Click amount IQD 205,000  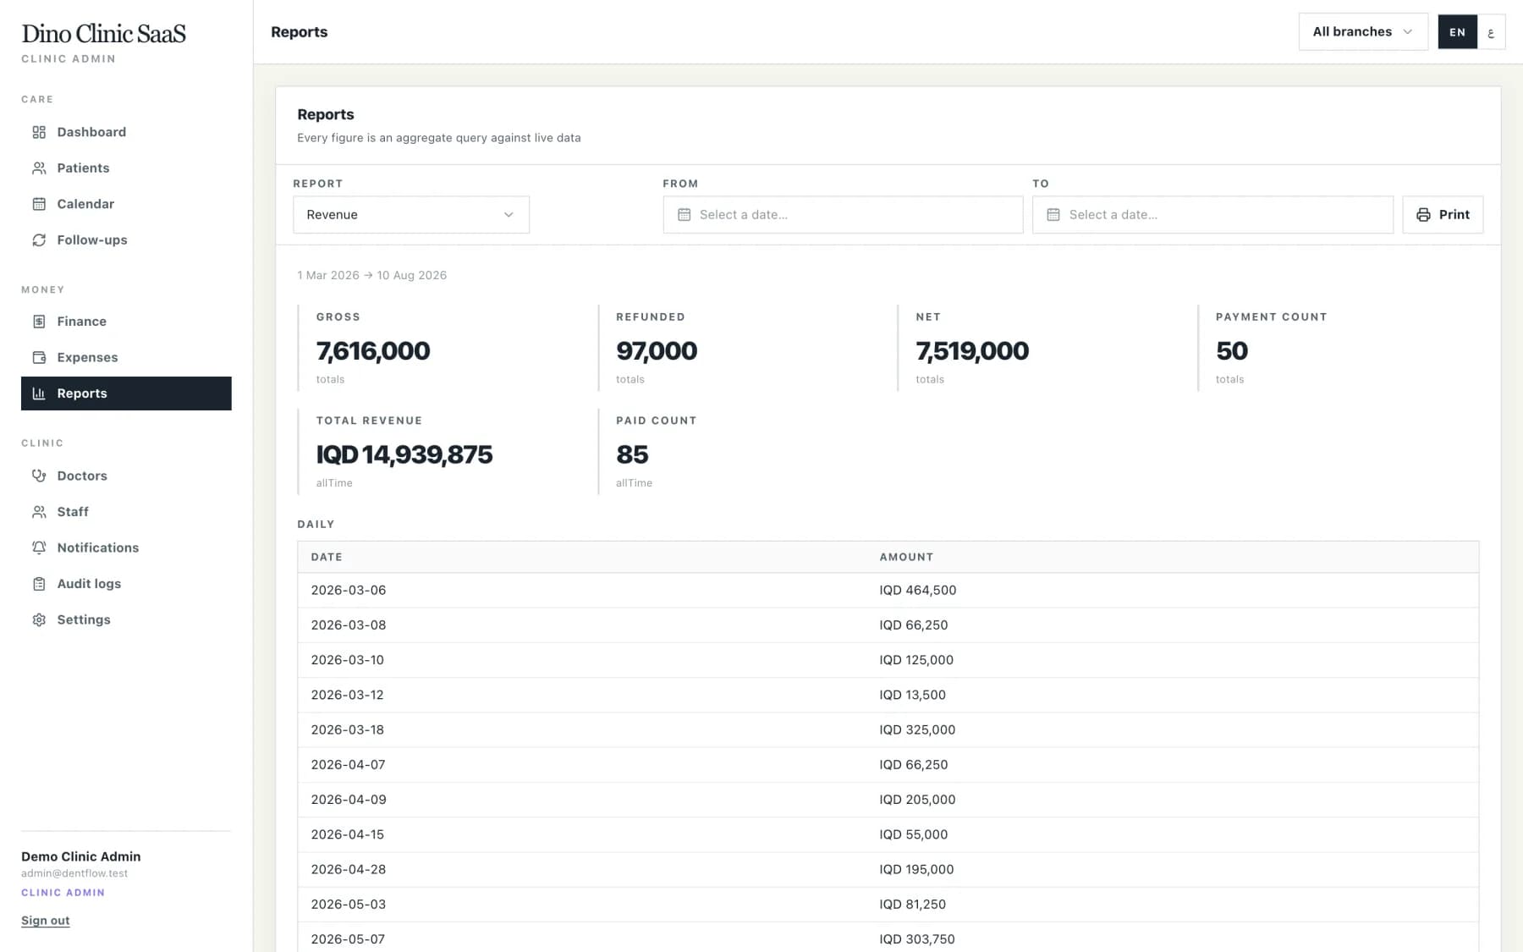tap(917, 800)
